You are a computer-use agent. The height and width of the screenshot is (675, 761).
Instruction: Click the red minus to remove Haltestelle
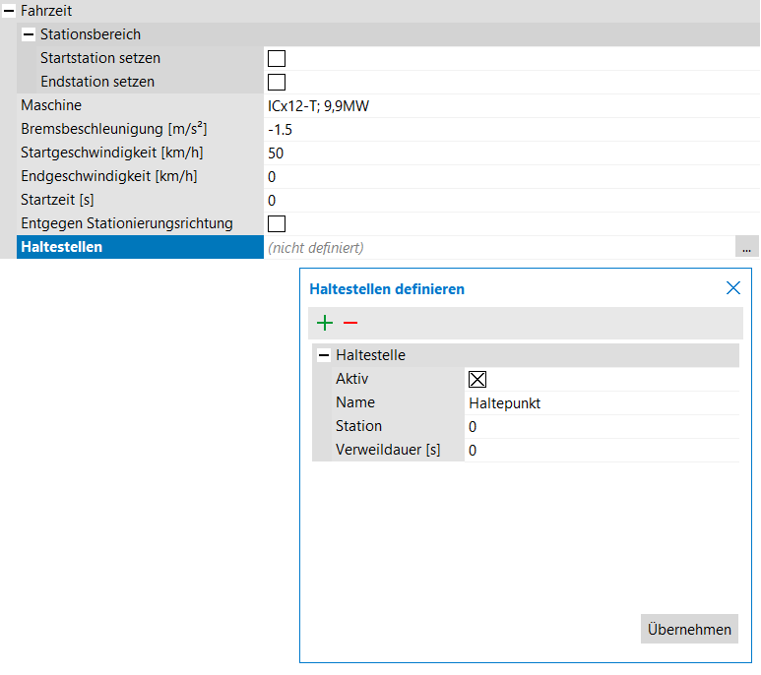(350, 323)
